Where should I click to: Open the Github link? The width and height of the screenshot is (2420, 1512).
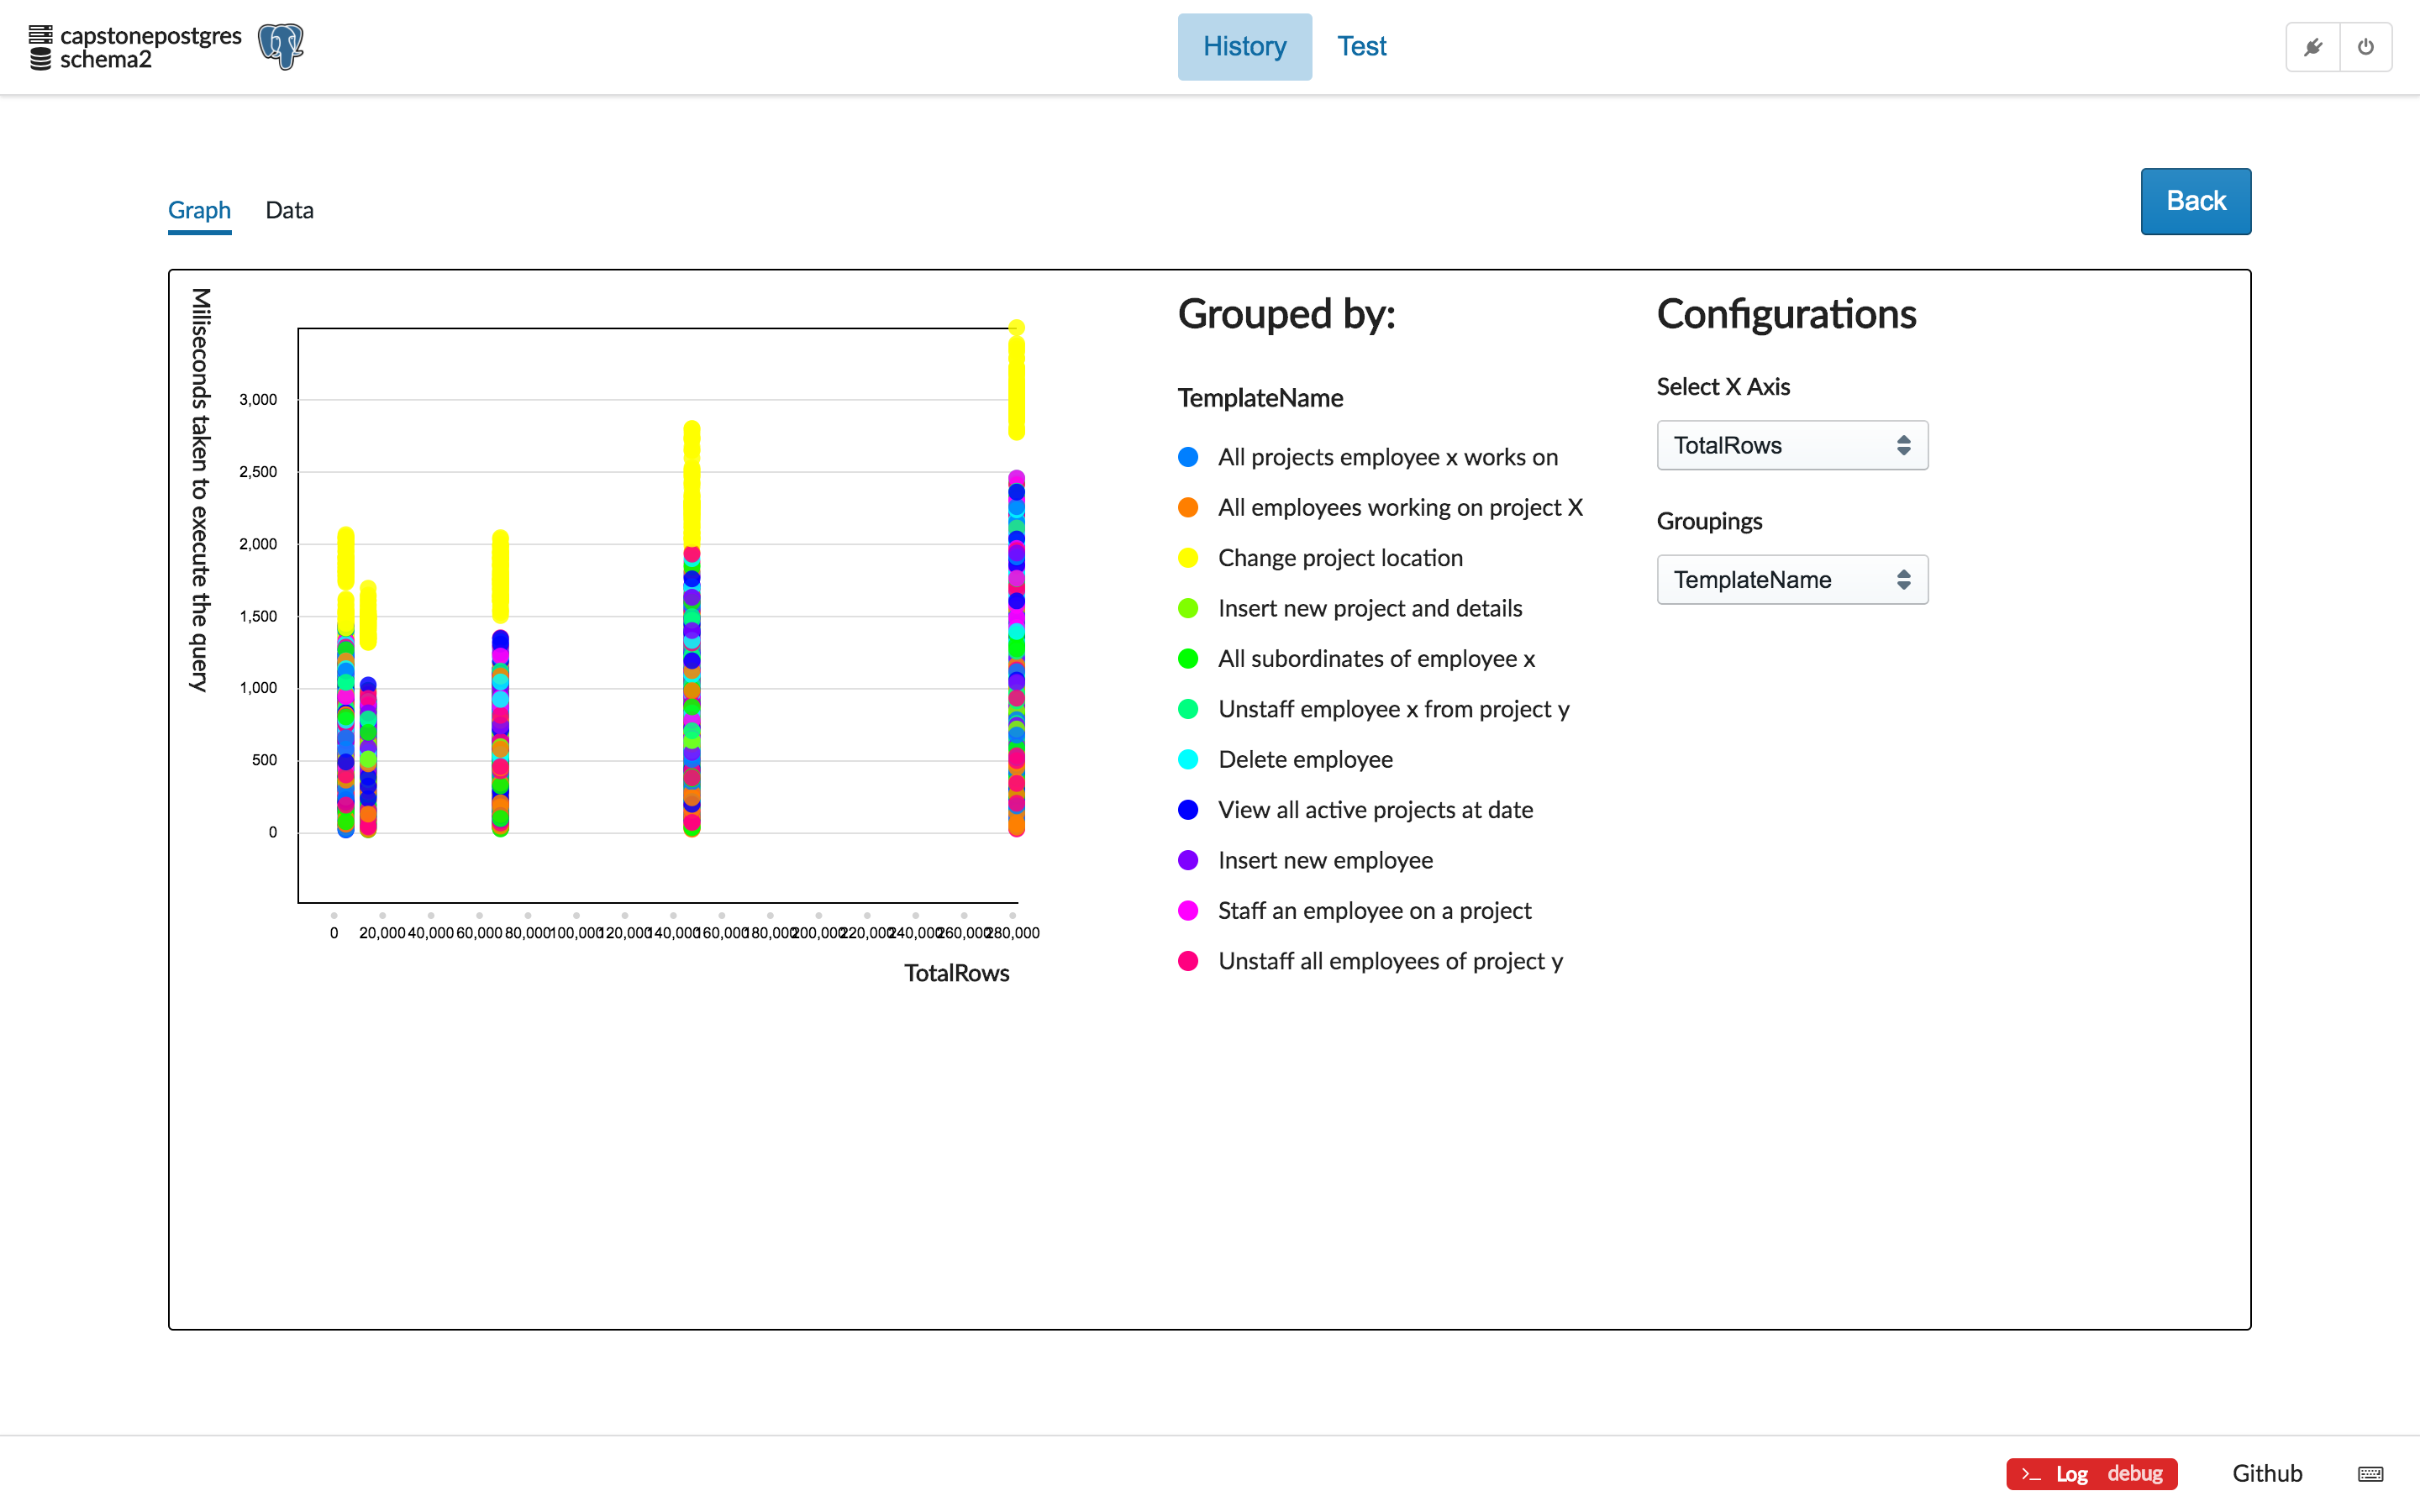[x=2266, y=1474]
